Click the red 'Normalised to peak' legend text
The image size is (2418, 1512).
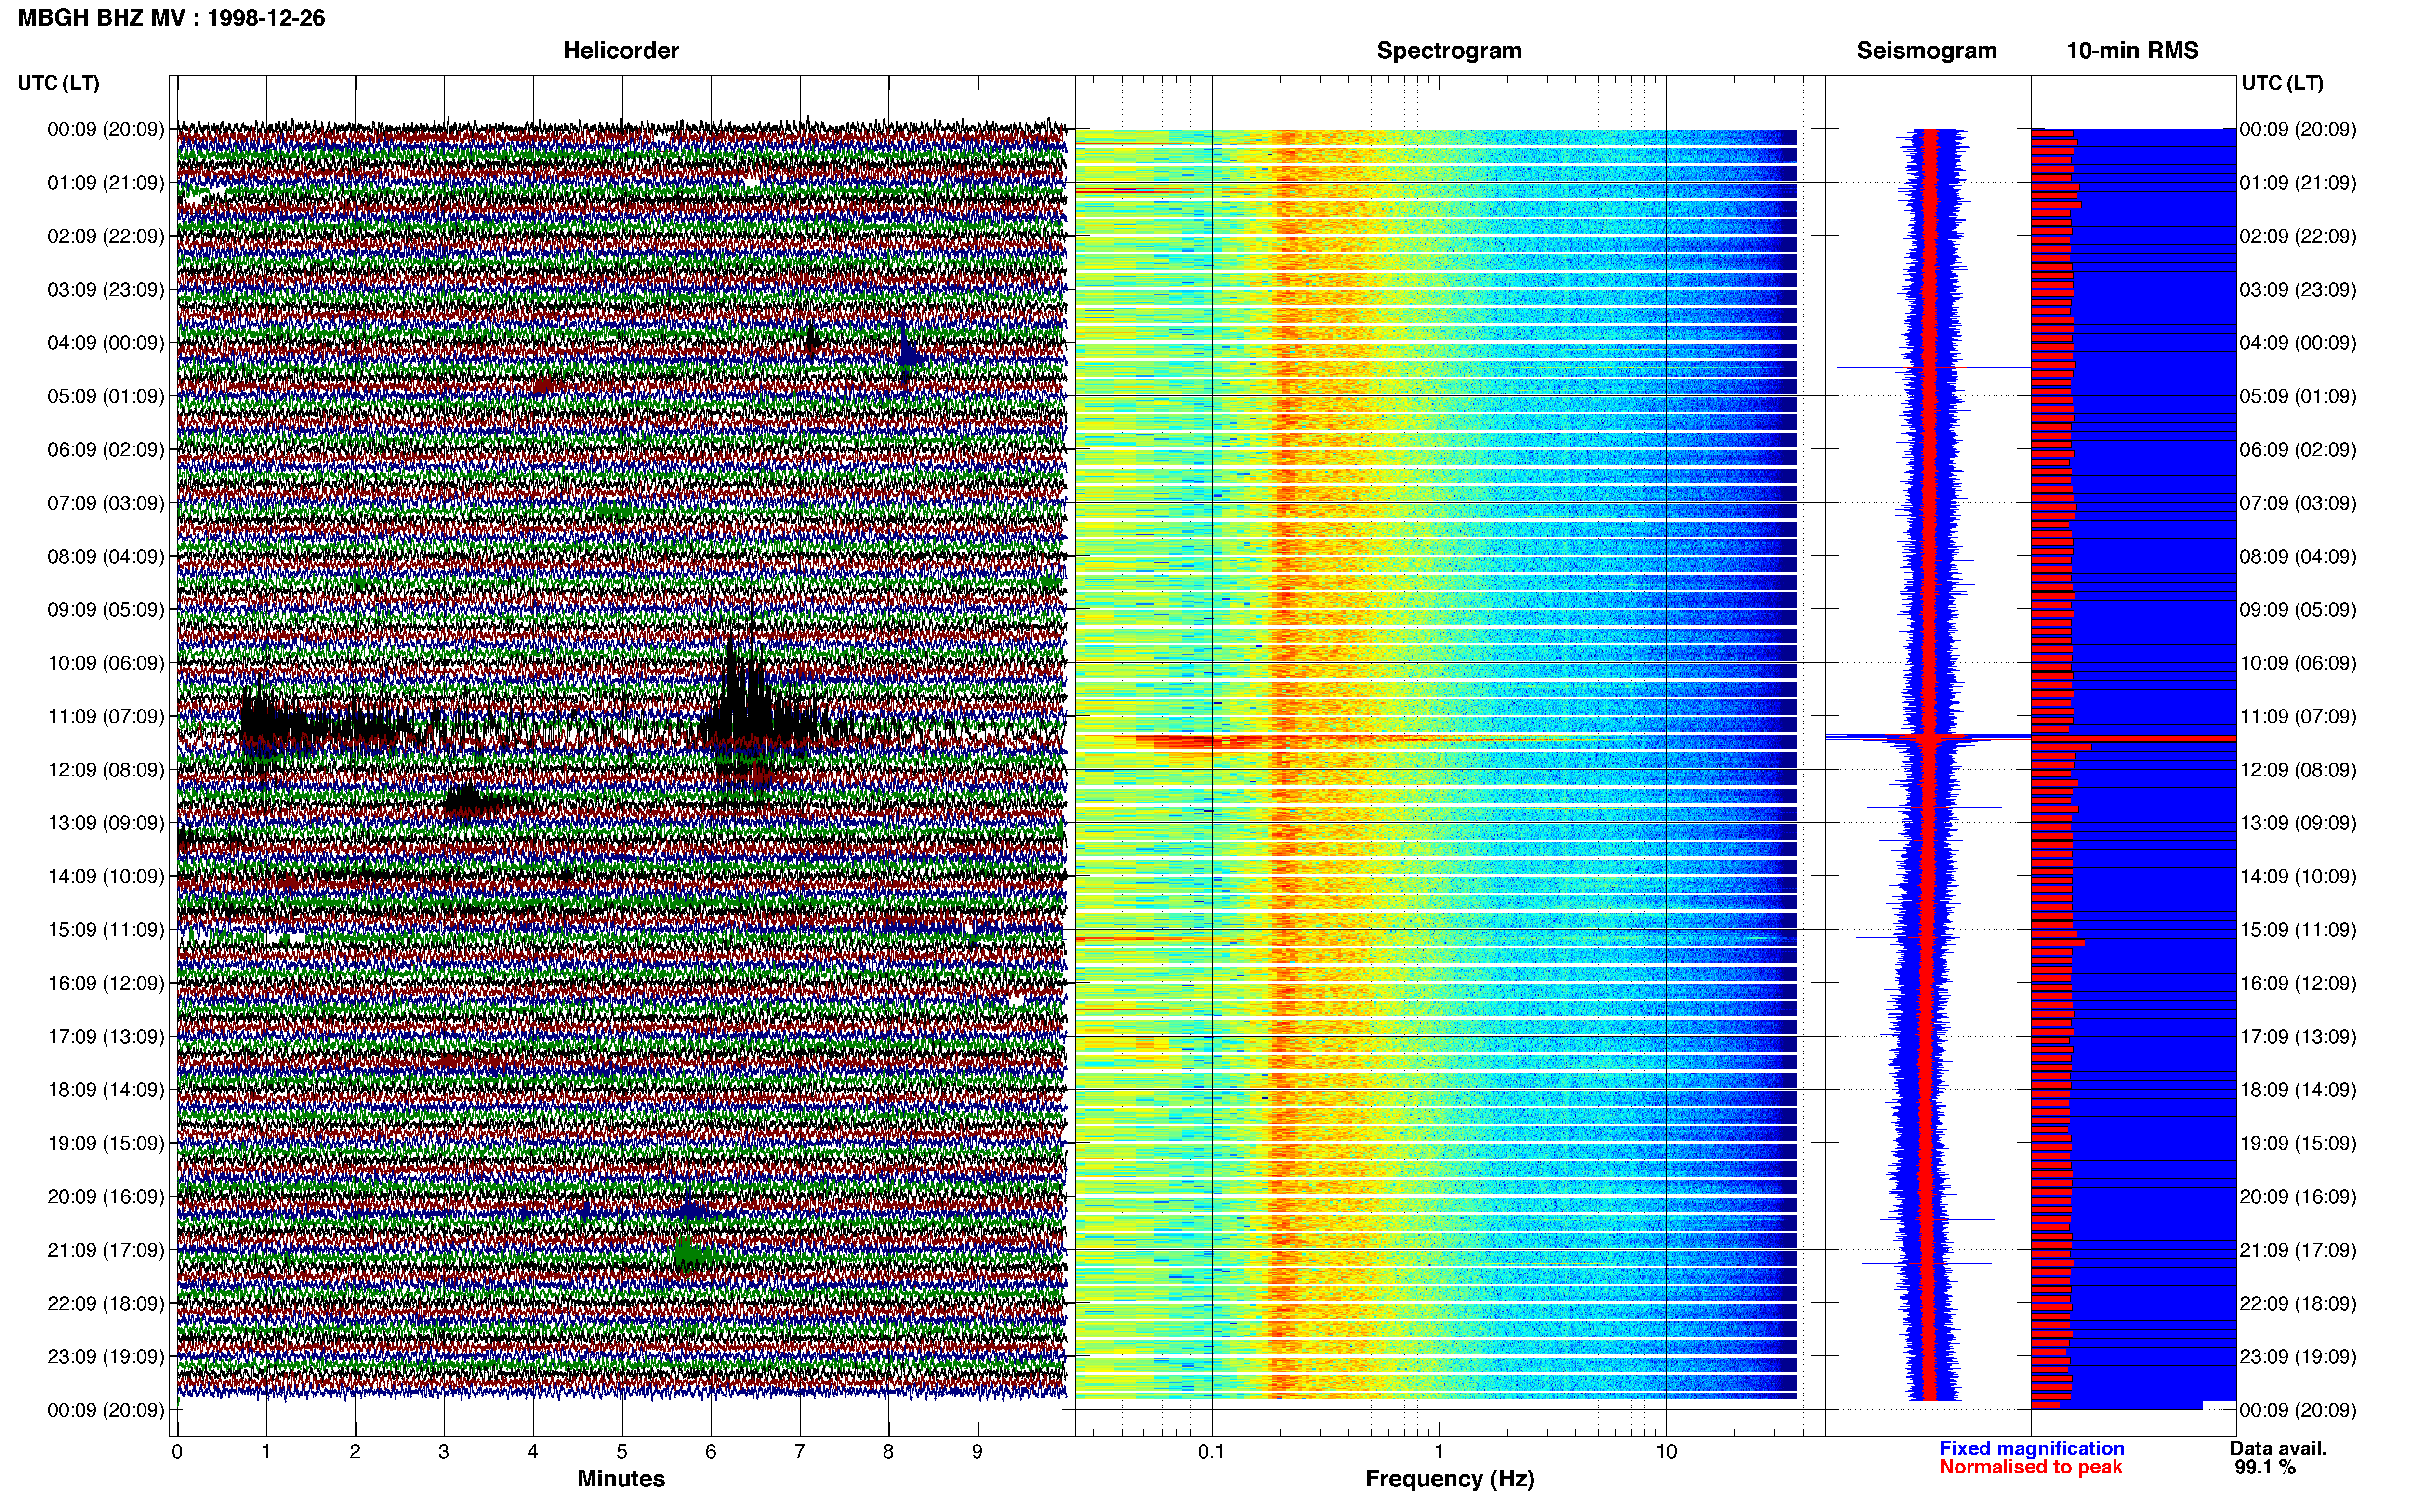click(2030, 1467)
